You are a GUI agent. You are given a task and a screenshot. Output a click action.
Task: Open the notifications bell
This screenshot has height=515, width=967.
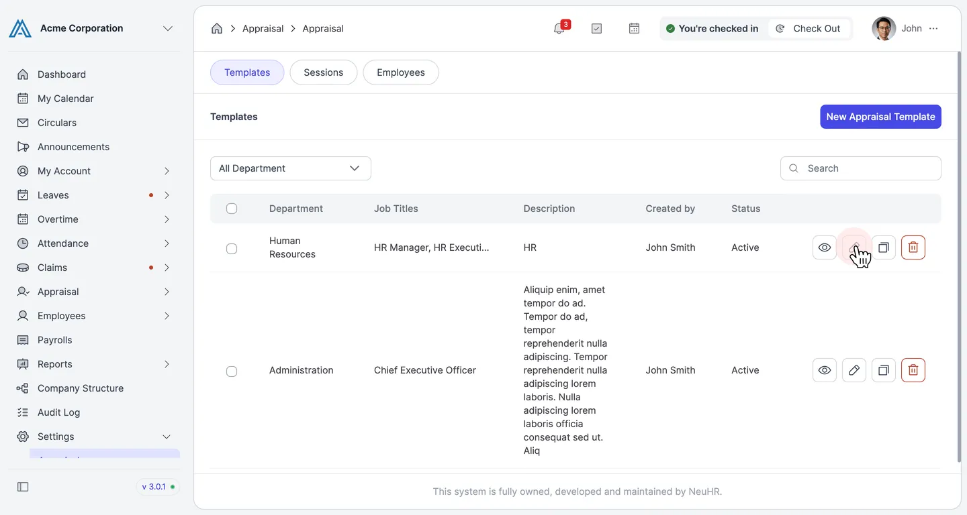559,28
